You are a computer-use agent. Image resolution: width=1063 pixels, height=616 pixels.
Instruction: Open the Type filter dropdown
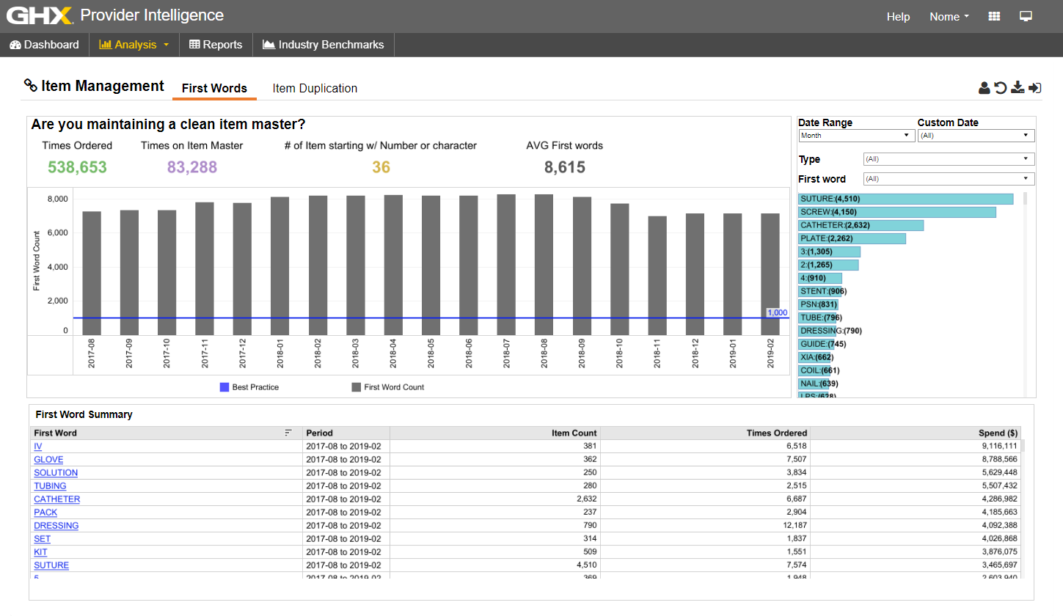coord(949,159)
